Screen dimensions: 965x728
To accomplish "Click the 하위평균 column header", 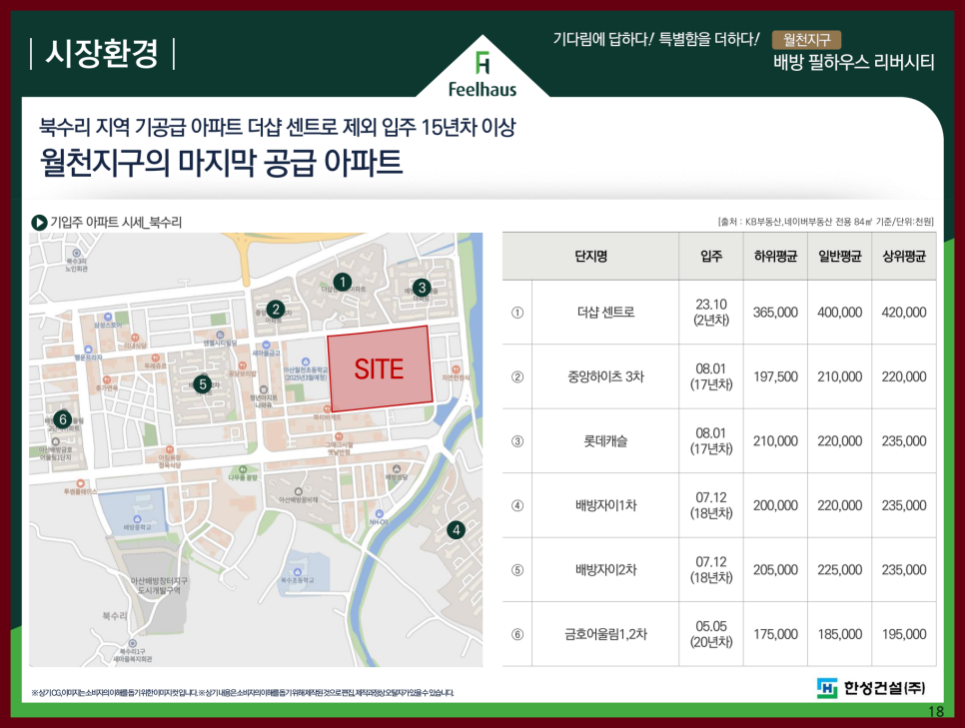I will pos(775,256).
